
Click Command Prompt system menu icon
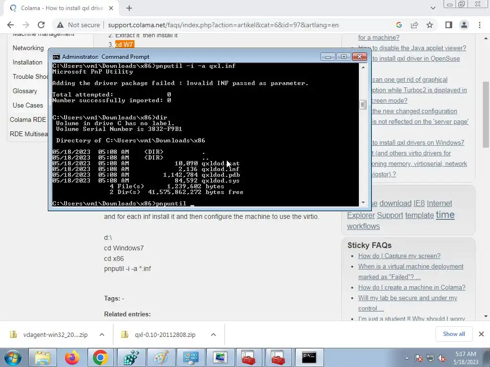56,57
